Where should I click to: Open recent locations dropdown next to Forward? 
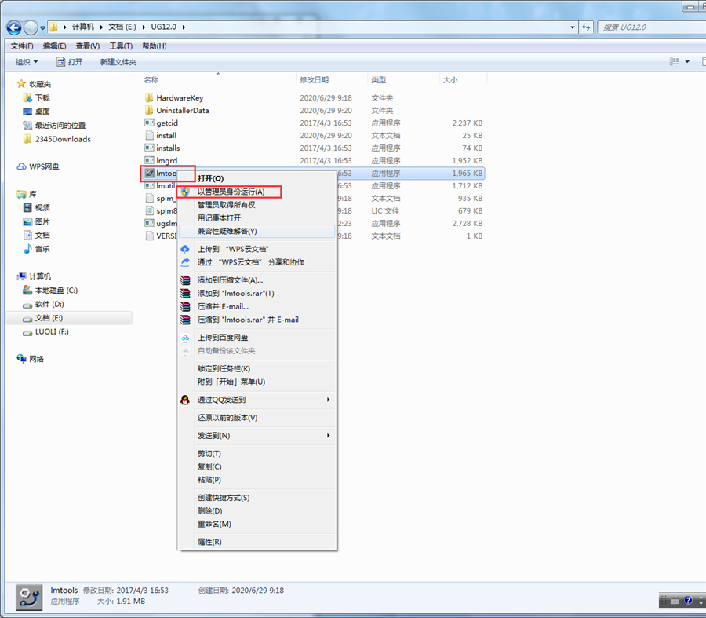(x=43, y=28)
